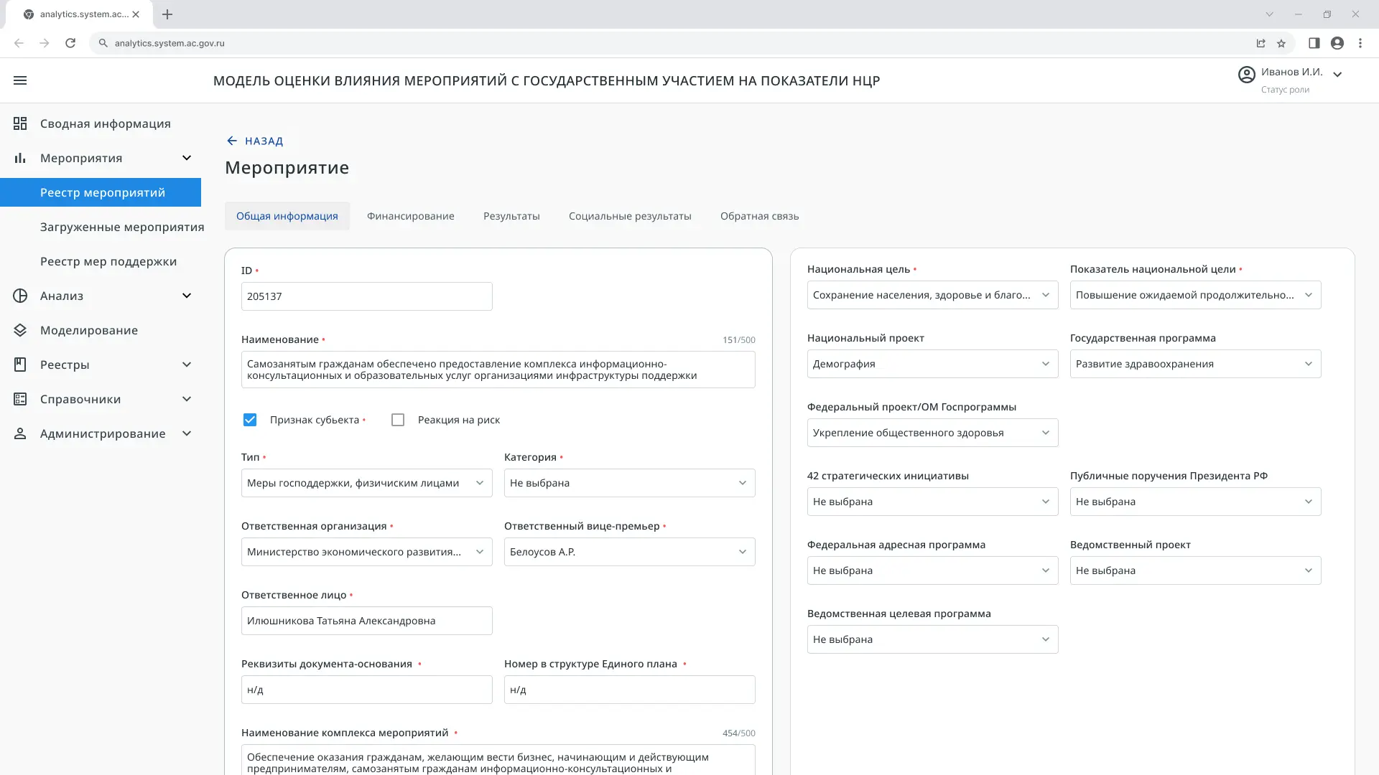Enable the Реакция на риск checkbox
1379x775 pixels.
coord(398,420)
